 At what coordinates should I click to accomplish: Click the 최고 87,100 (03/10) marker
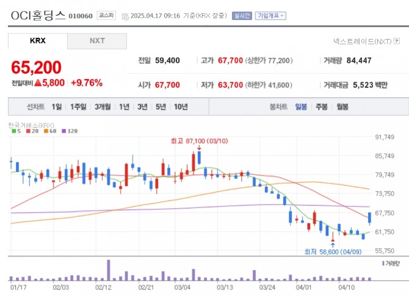coord(199,141)
